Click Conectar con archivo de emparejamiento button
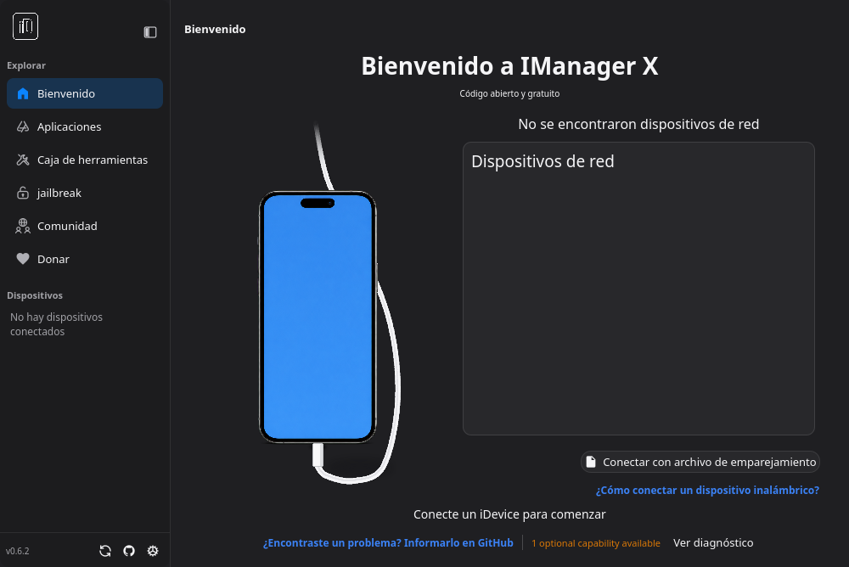The image size is (849, 567). coord(700,462)
